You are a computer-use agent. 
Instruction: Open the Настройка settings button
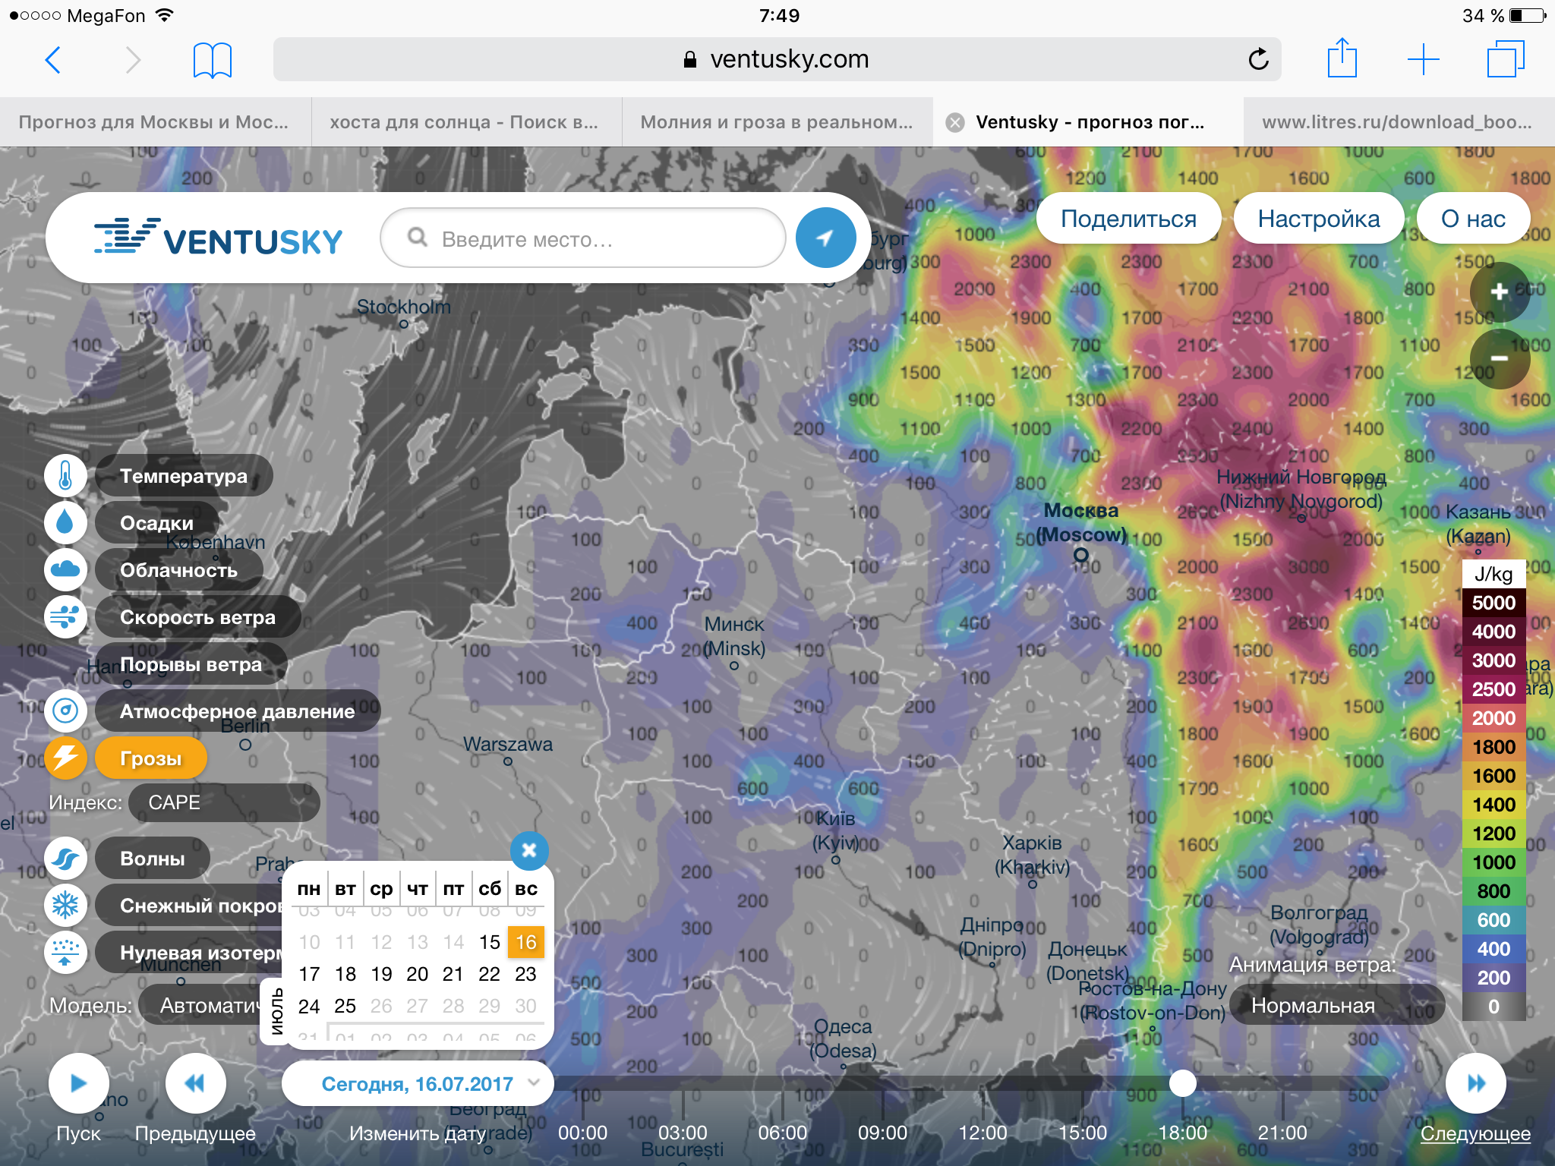[x=1318, y=219]
